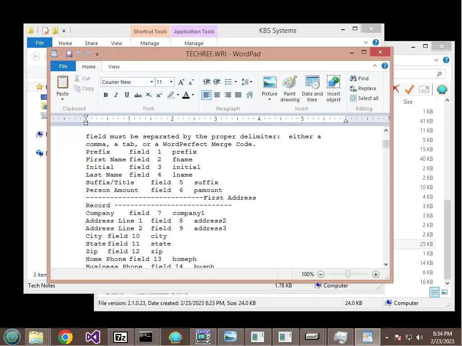
Task: Open the File tab in KBS Systems window
Action: [x=40, y=43]
